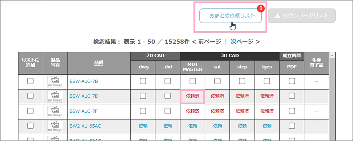Click the red badge showing 8
The width and height of the screenshot is (353, 141).
tap(261, 8)
